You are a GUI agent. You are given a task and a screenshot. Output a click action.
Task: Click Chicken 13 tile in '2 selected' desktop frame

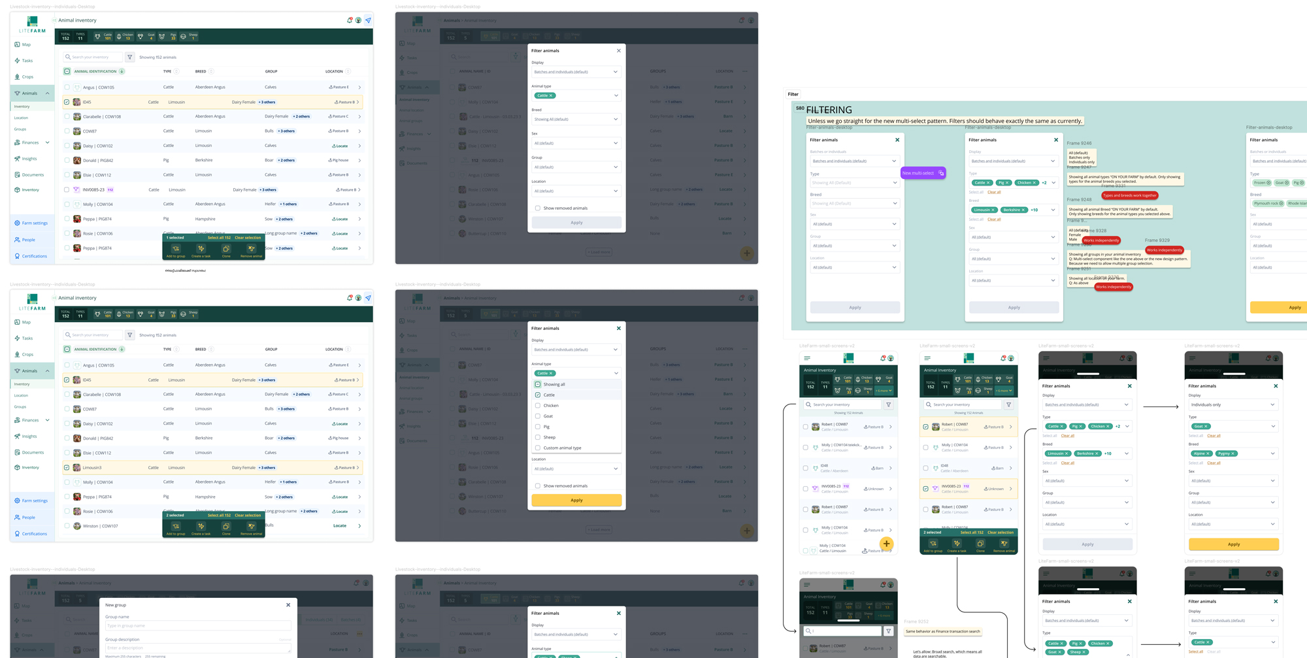click(x=124, y=314)
